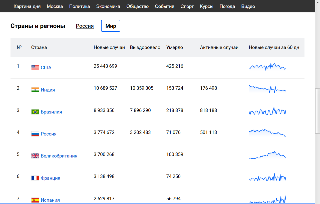Viewport: 320px width, 204px height.
Task: Click the Russia flag icon
Action: click(35, 134)
